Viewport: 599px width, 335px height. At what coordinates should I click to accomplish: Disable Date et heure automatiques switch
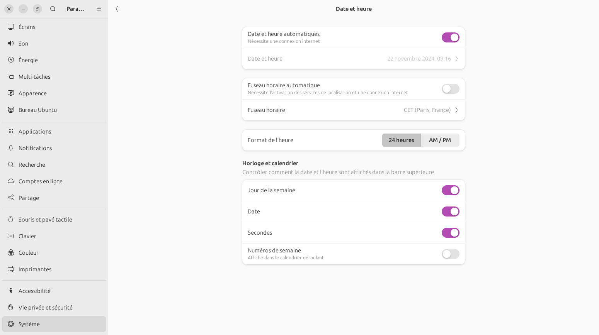[x=451, y=37]
